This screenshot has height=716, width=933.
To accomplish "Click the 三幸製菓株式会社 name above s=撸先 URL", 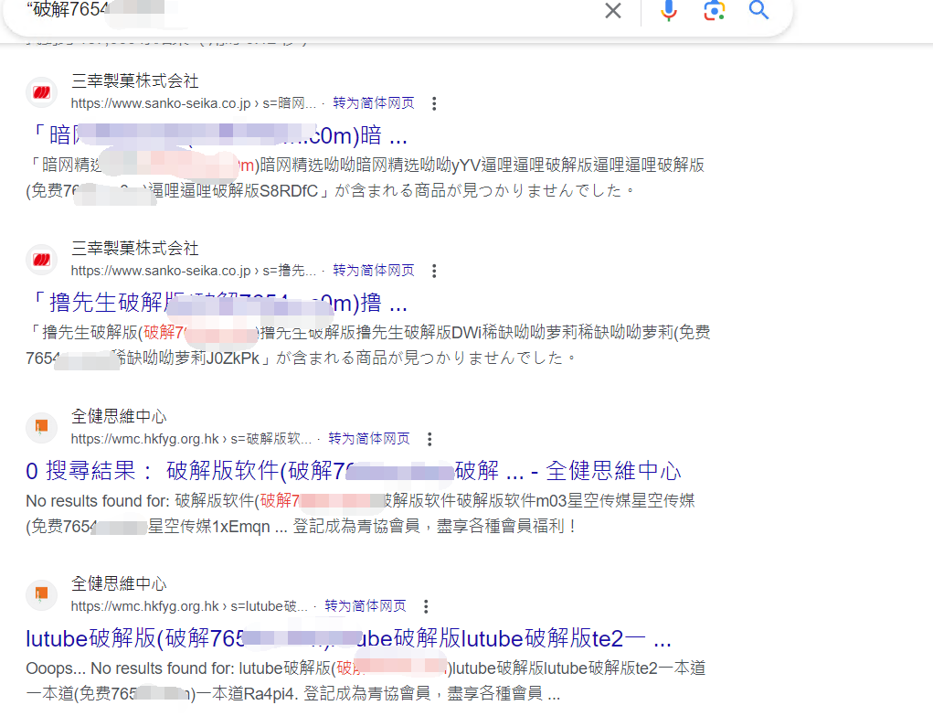I will tap(135, 249).
